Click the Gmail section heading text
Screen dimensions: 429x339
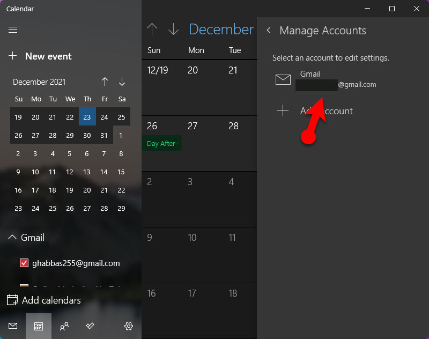pos(33,237)
